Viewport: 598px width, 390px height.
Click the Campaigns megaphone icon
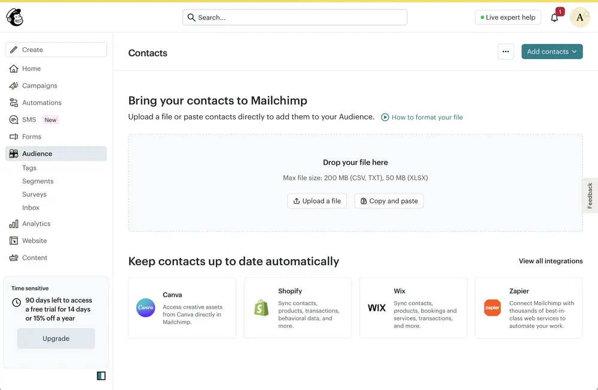click(14, 85)
